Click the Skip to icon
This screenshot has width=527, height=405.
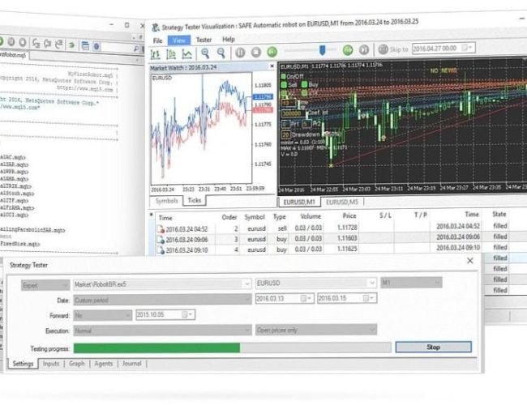(x=383, y=49)
